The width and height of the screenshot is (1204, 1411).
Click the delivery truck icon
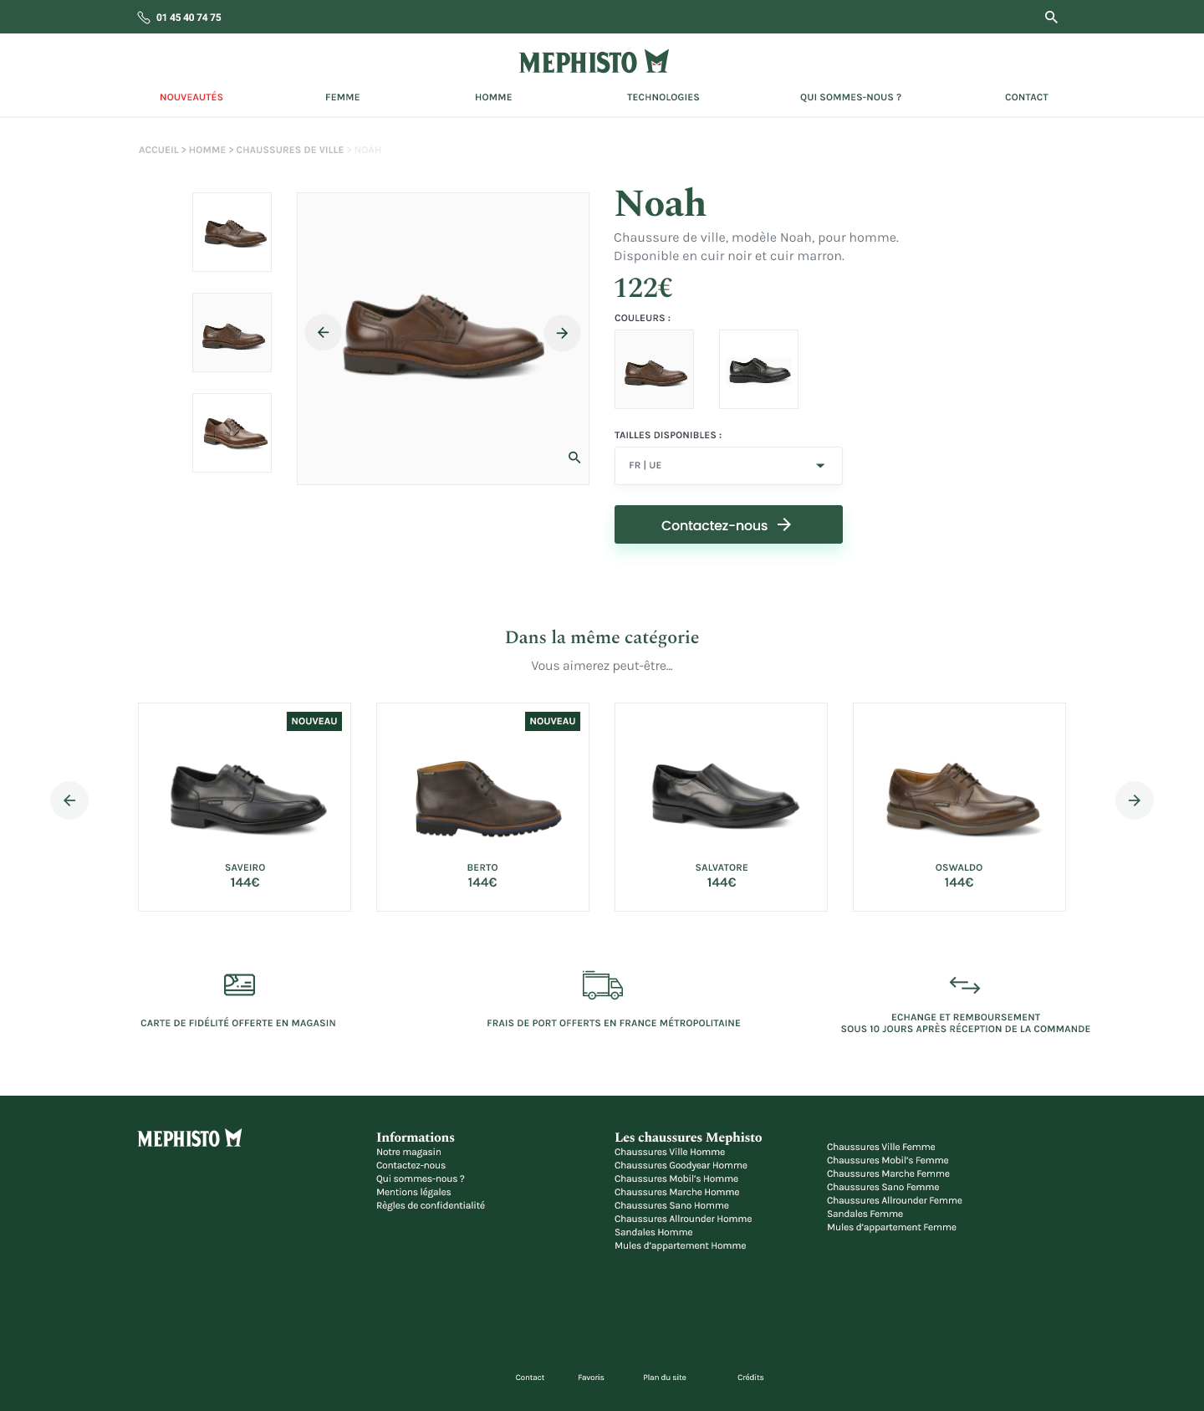603,985
